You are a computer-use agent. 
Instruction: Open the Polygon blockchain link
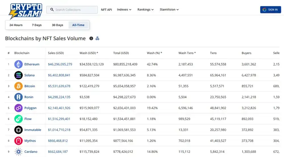[x=30, y=108]
